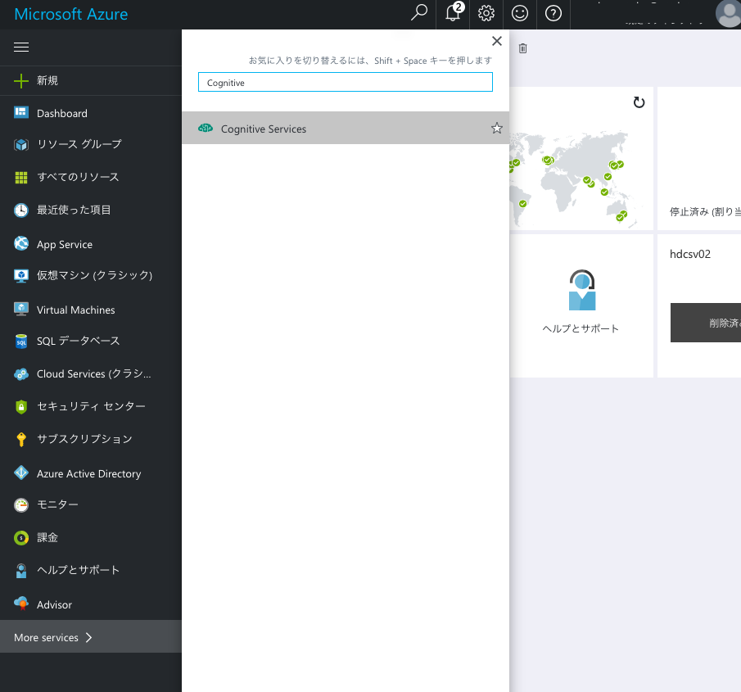The height and width of the screenshot is (692, 741).
Task: Open サブスクリプション label
Action: 84,439
